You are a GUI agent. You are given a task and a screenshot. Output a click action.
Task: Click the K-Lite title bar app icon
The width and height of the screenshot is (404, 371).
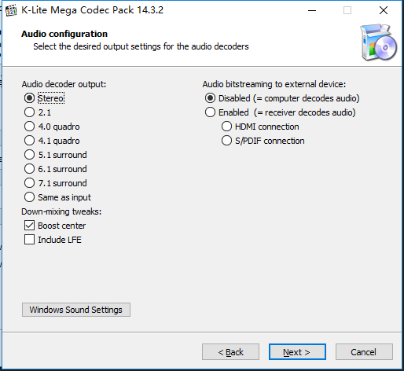[11, 10]
